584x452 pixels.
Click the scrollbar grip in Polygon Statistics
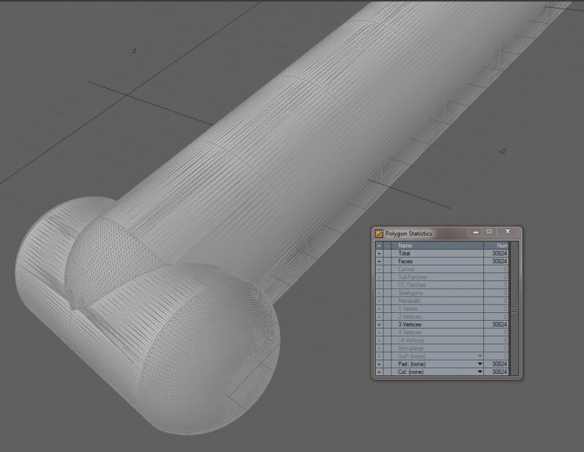click(515, 309)
